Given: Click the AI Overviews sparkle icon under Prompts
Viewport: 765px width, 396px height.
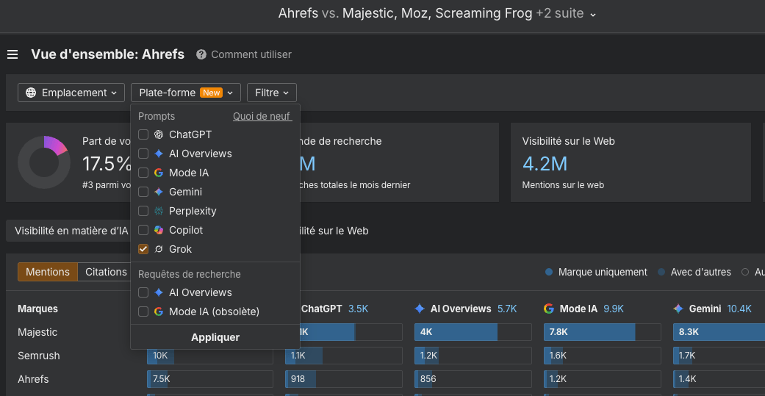Looking at the screenshot, I should click(x=159, y=154).
